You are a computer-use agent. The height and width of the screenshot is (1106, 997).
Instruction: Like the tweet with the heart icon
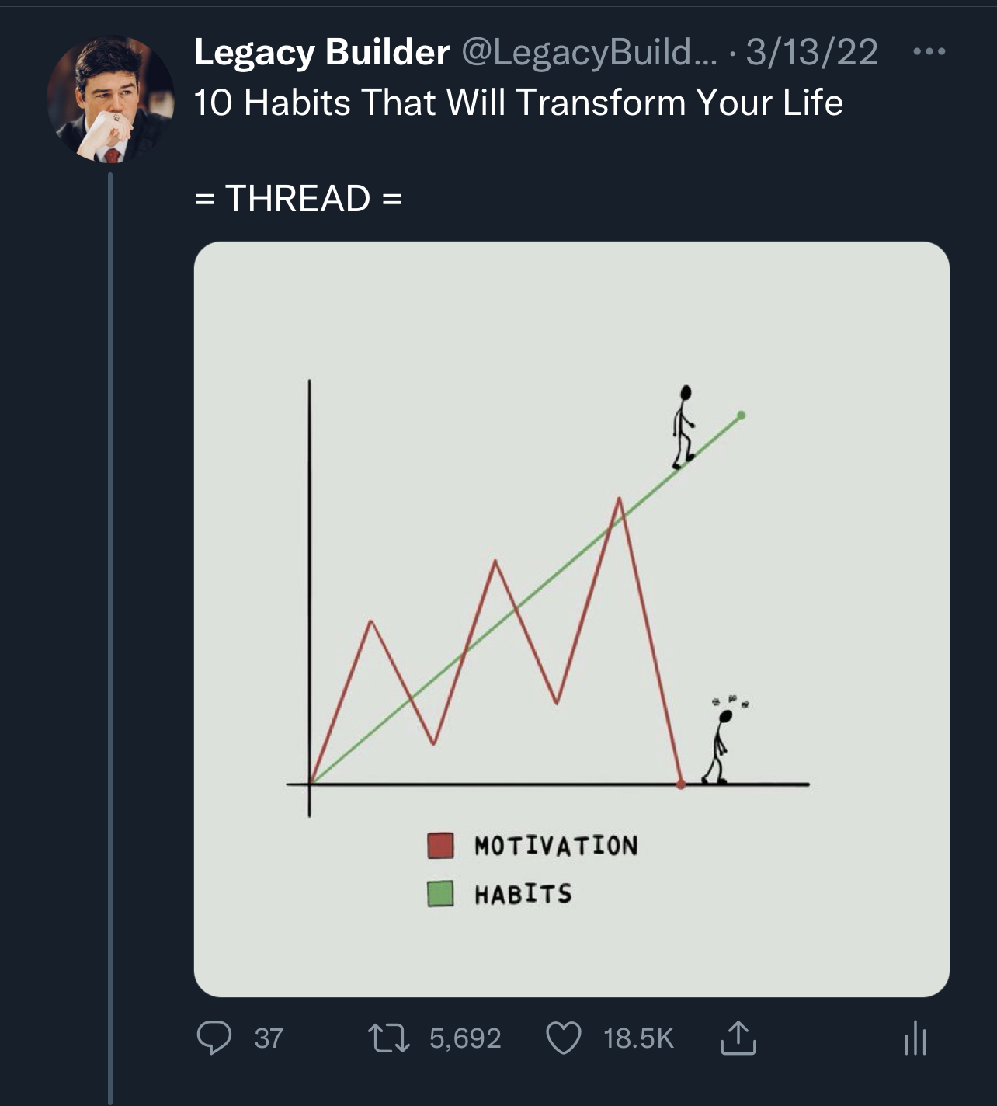[564, 1038]
